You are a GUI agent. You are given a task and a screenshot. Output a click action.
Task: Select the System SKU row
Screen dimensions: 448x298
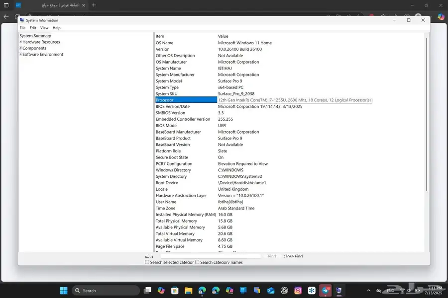(289, 93)
